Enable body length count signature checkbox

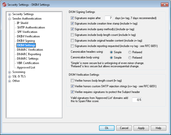tap(72, 35)
